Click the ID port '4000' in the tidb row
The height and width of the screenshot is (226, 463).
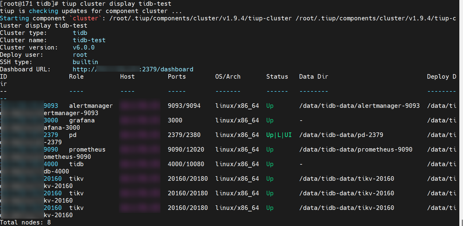(x=51, y=164)
